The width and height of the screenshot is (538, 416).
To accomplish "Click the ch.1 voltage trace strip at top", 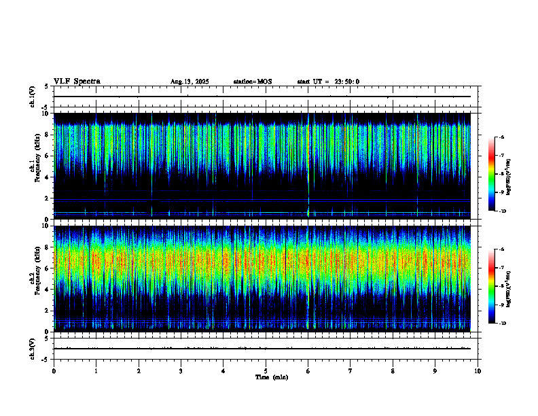I will pos(266,97).
